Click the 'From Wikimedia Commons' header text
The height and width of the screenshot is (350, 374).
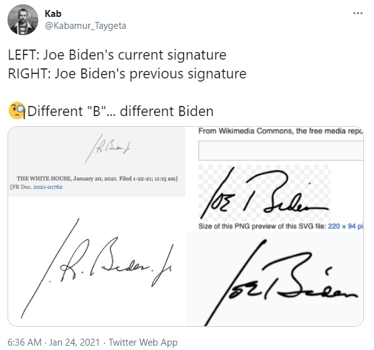(x=280, y=131)
